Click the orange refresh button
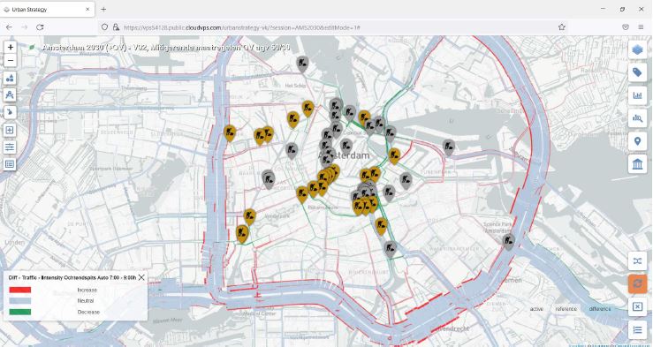The width and height of the screenshot is (653, 347). point(637,283)
